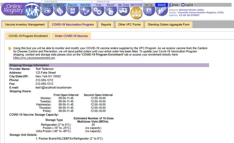Select the Search label tab

coord(47,5)
